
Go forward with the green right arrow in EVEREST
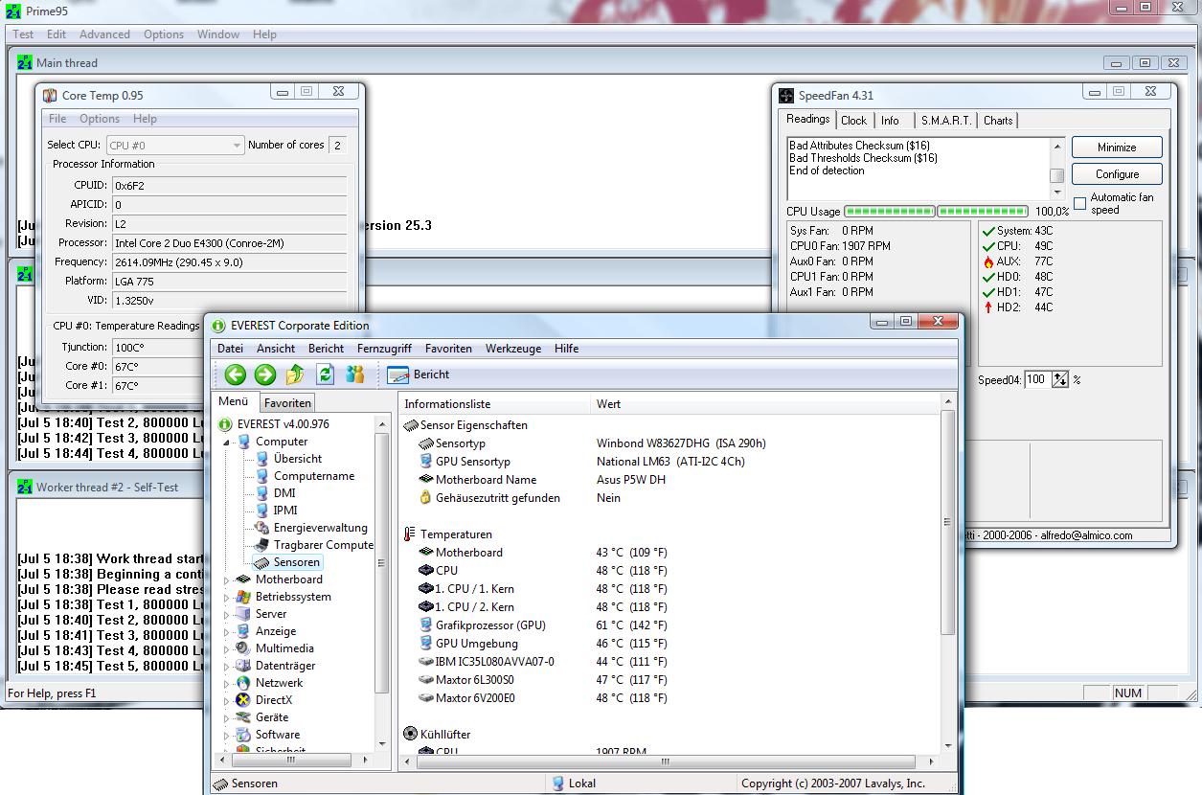265,375
